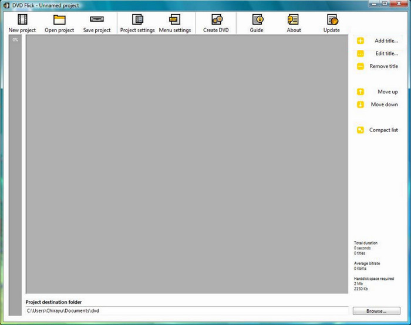411x325 pixels.
Task: Open the Guide help icon
Action: pos(258,19)
